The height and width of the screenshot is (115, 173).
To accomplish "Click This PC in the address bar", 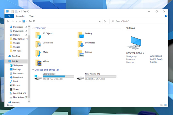I will point(32,21).
